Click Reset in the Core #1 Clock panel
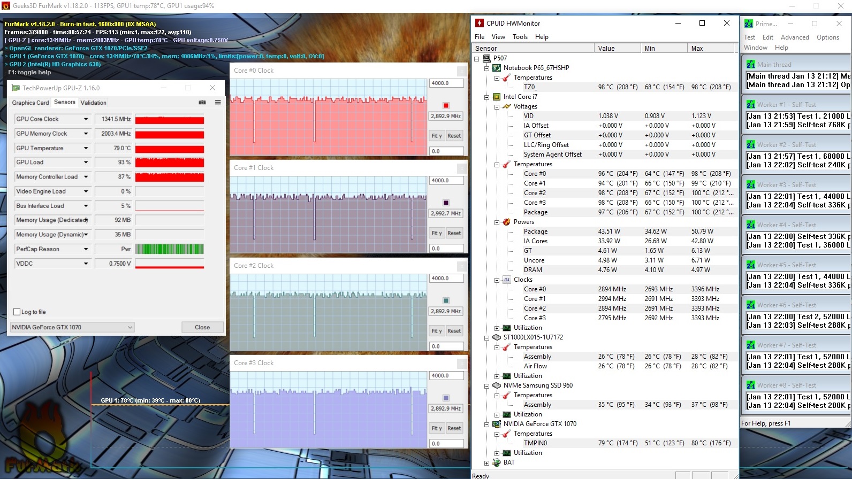 pyautogui.click(x=454, y=233)
